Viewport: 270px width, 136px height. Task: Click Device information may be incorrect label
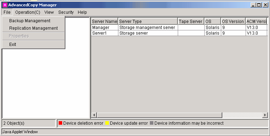click(x=189, y=123)
